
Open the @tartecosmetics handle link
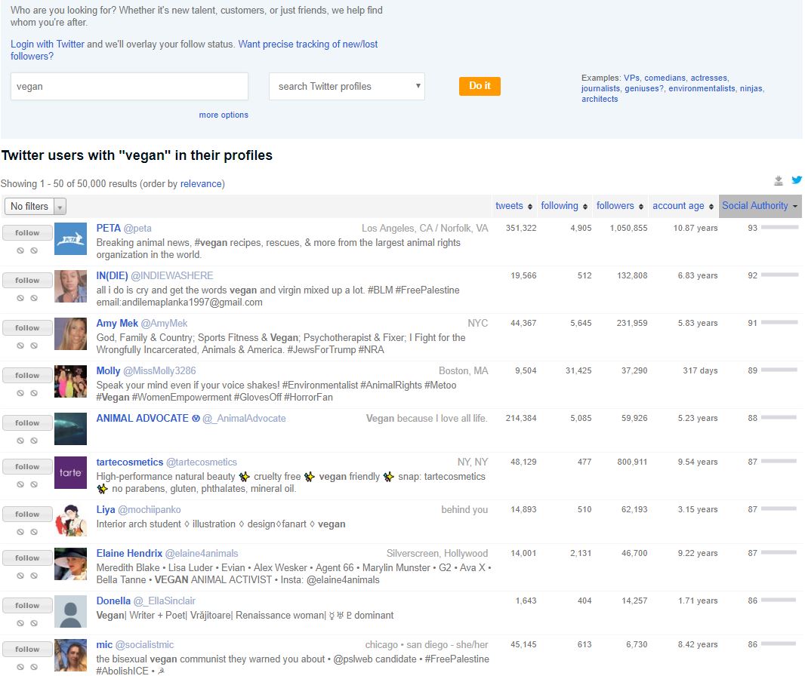[x=201, y=462]
